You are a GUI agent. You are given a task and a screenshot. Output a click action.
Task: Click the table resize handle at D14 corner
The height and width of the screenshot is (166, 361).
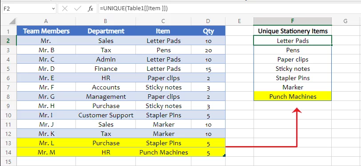(224, 156)
